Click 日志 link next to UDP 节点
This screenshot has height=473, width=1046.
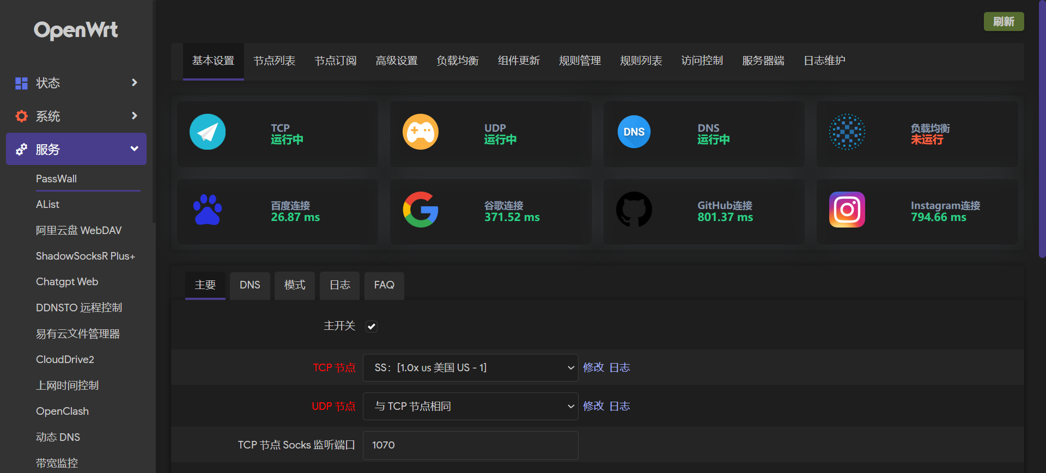(x=619, y=406)
